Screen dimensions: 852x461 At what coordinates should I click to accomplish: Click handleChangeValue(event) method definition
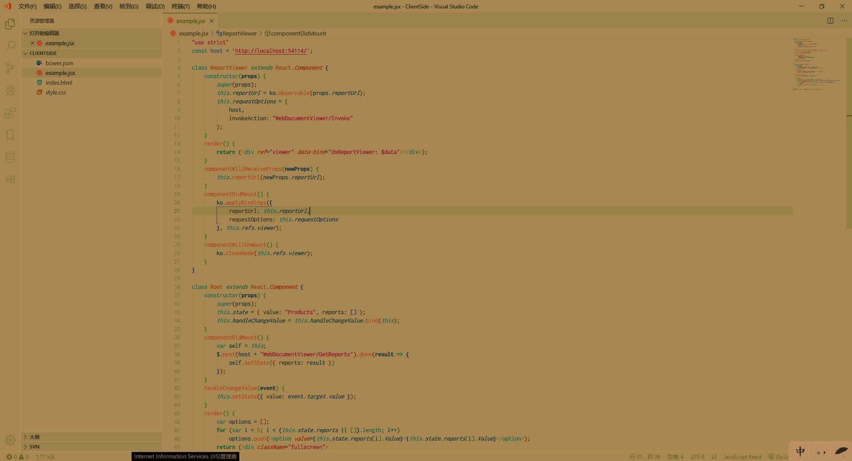241,388
